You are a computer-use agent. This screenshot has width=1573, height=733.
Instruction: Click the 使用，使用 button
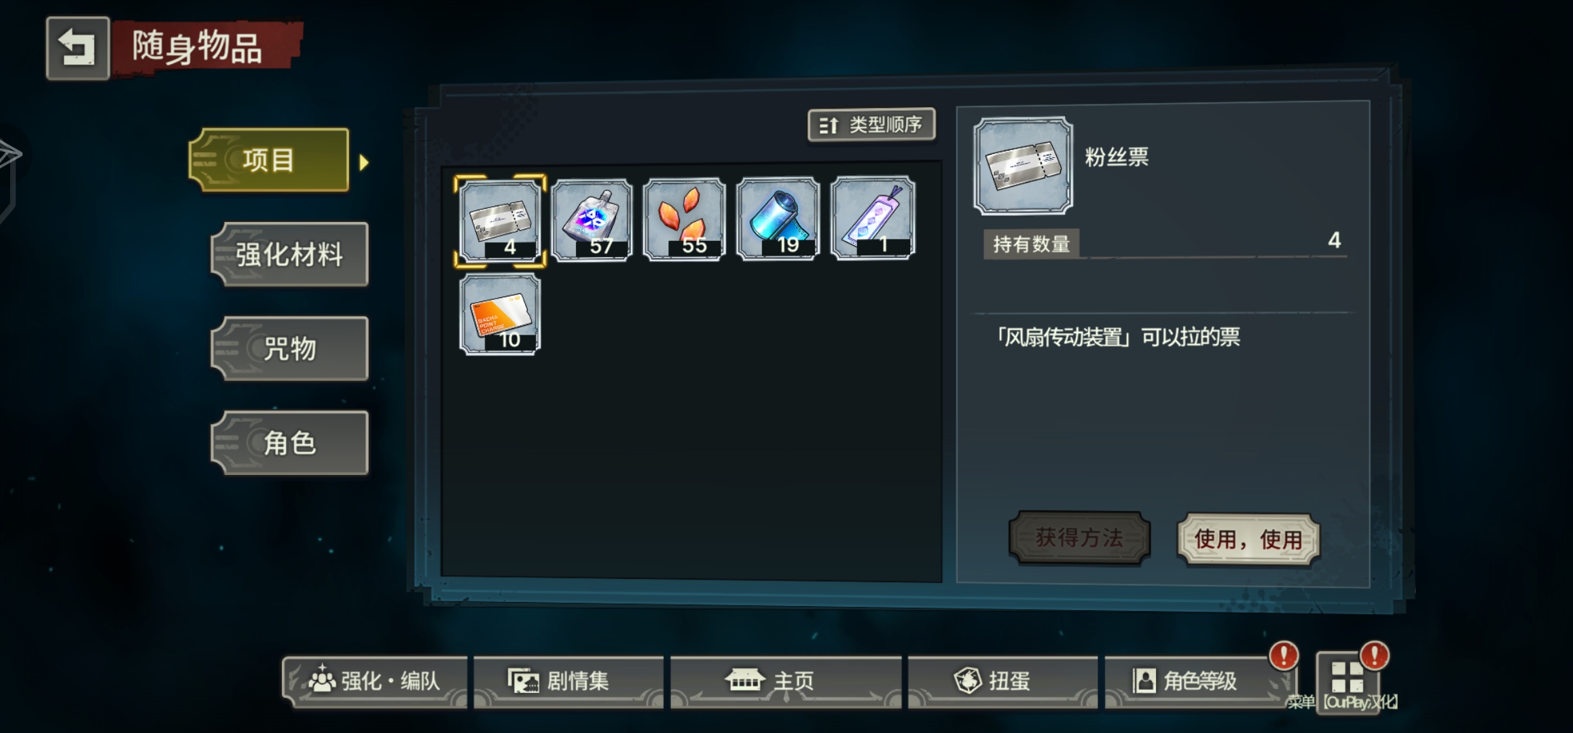click(1248, 540)
